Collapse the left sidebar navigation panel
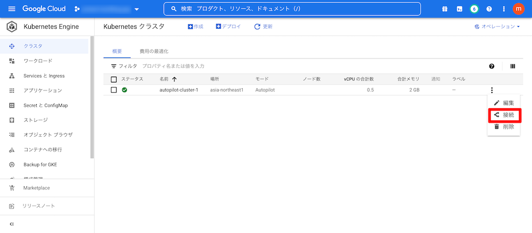The height and width of the screenshot is (233, 532). click(12, 224)
